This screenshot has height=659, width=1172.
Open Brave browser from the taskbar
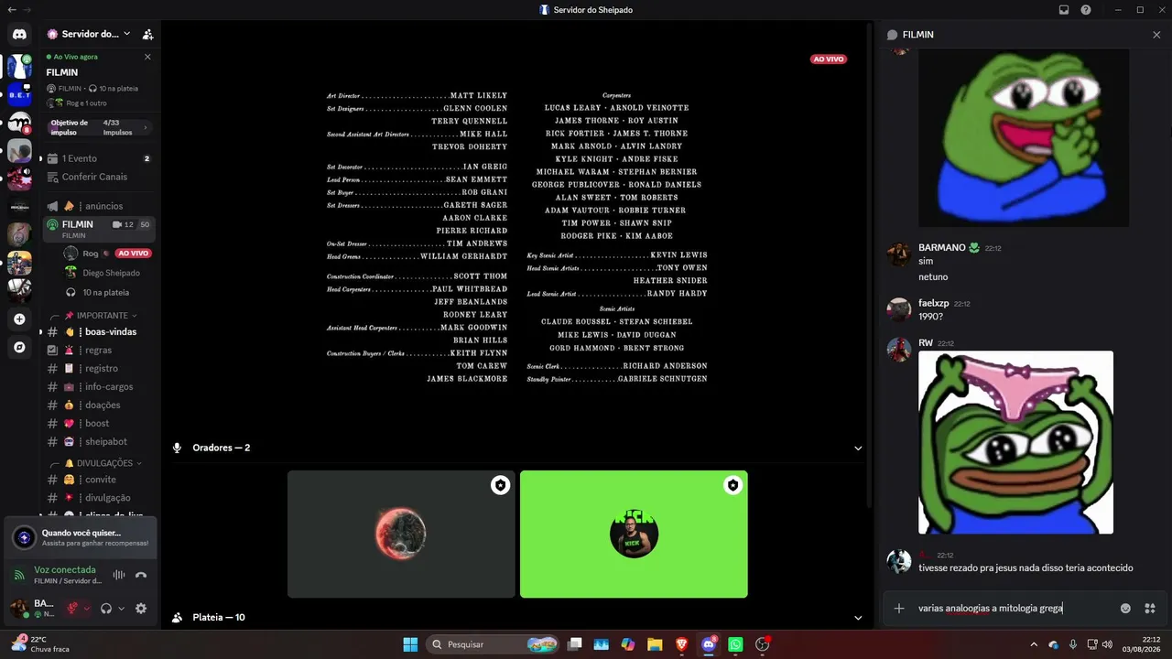681,644
